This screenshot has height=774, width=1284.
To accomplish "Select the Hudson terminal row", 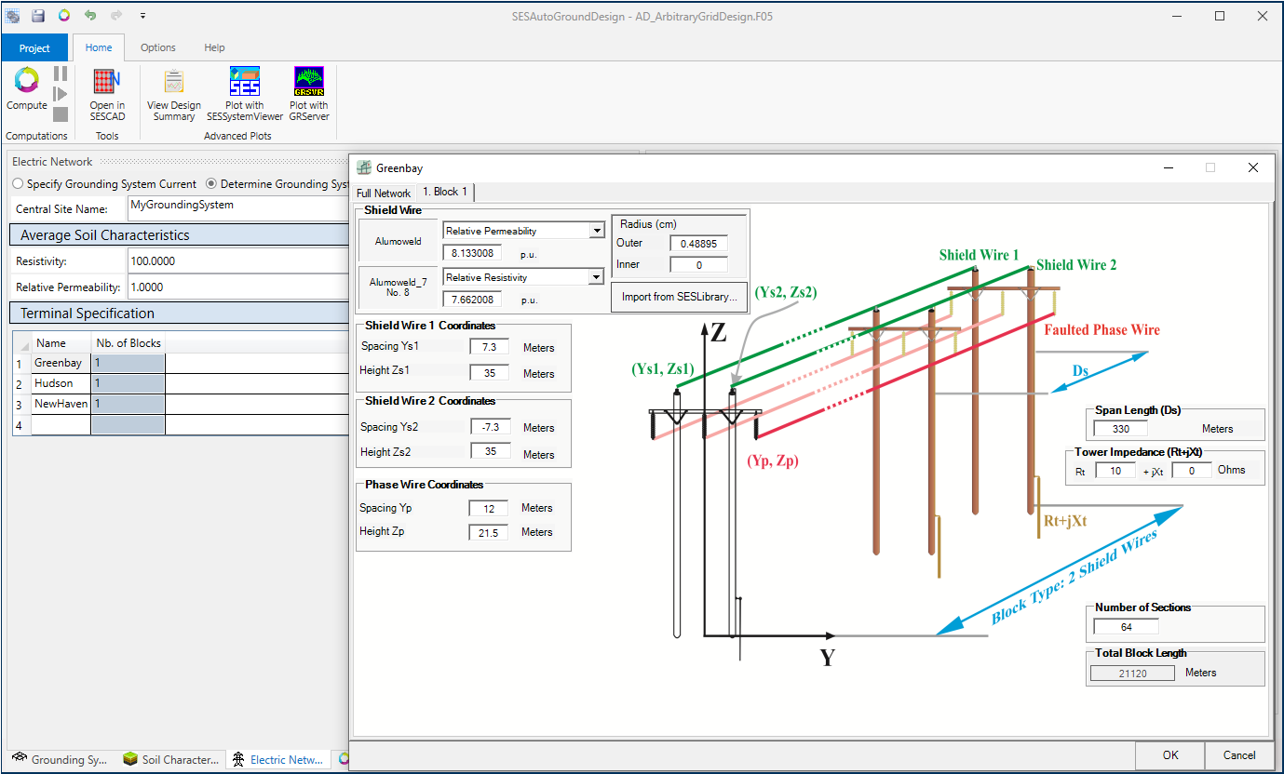I will point(61,383).
